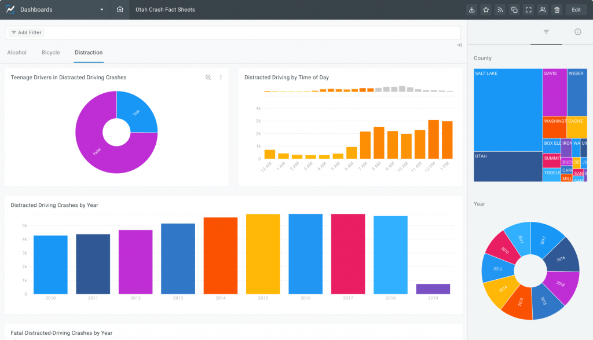Enter fullscreen mode with the expand icon
Viewport: 593px width, 340px height.
(x=528, y=10)
